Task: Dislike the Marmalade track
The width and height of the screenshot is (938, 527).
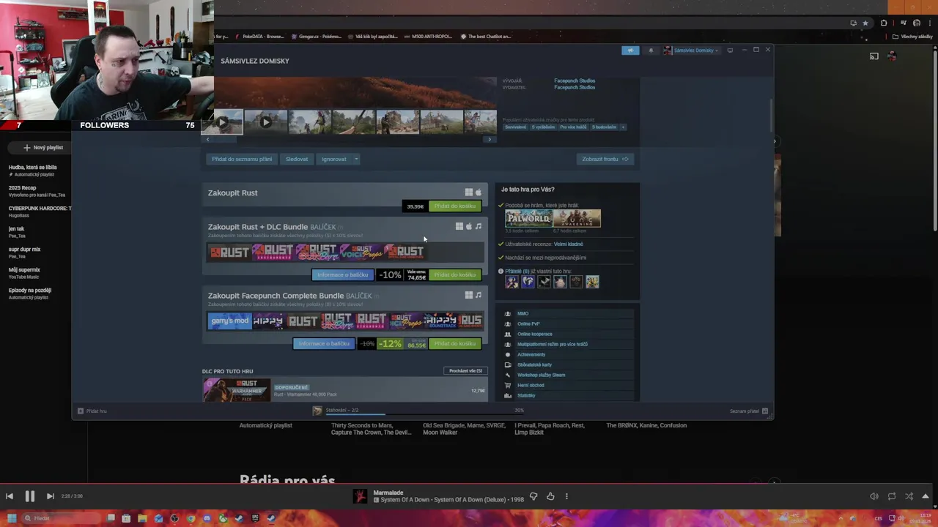Action: 533,496
